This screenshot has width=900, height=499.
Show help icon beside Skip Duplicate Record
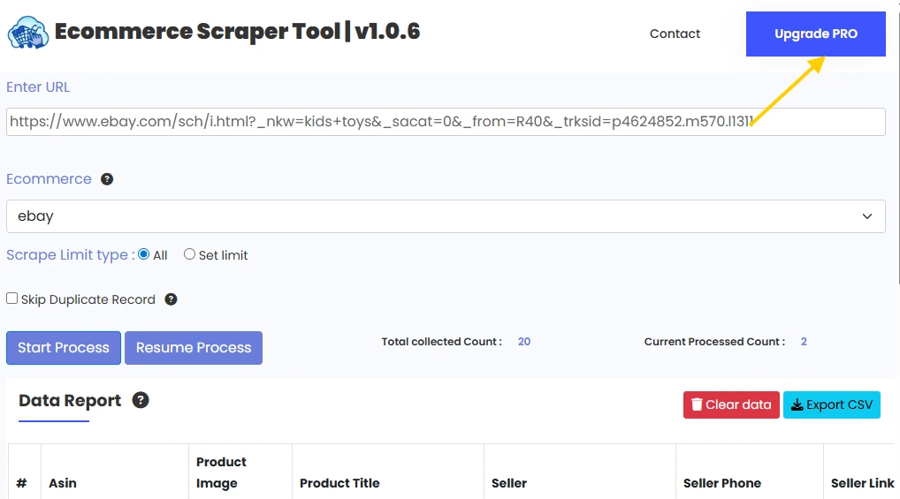(x=171, y=299)
